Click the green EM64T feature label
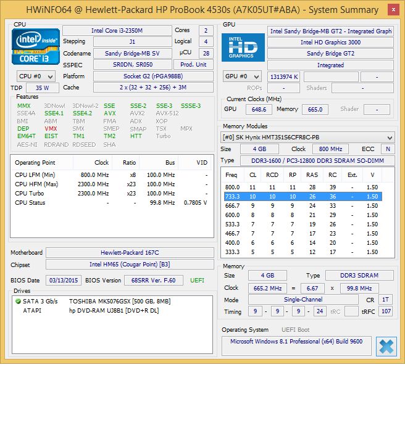Image resolution: width=405 pixels, height=444 pixels. point(27,136)
